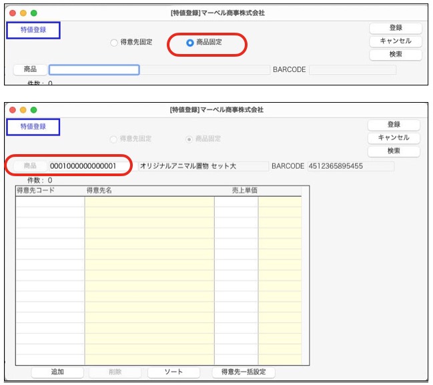Select 得意先固定 radio in top window
This screenshot has height=385, width=433.
pos(114,43)
